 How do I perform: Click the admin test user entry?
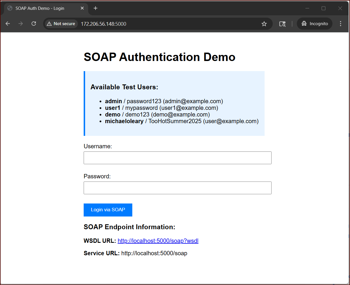pyautogui.click(x=113, y=101)
